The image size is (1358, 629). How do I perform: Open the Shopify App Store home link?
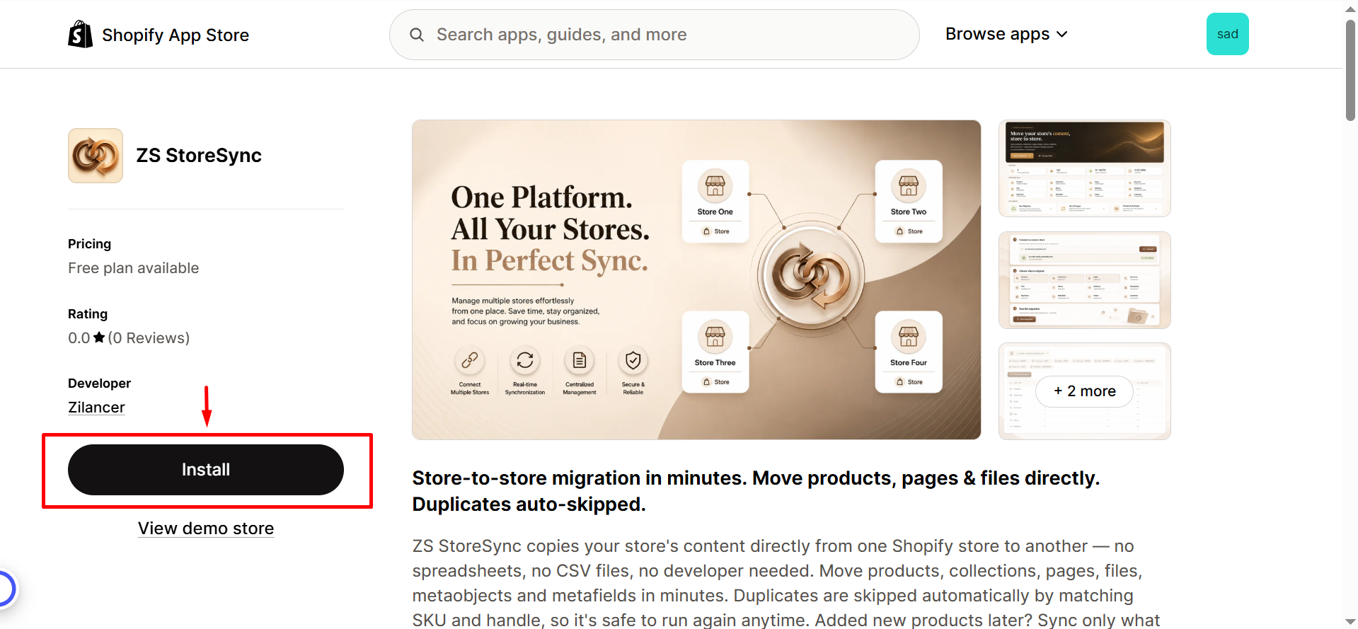[159, 35]
